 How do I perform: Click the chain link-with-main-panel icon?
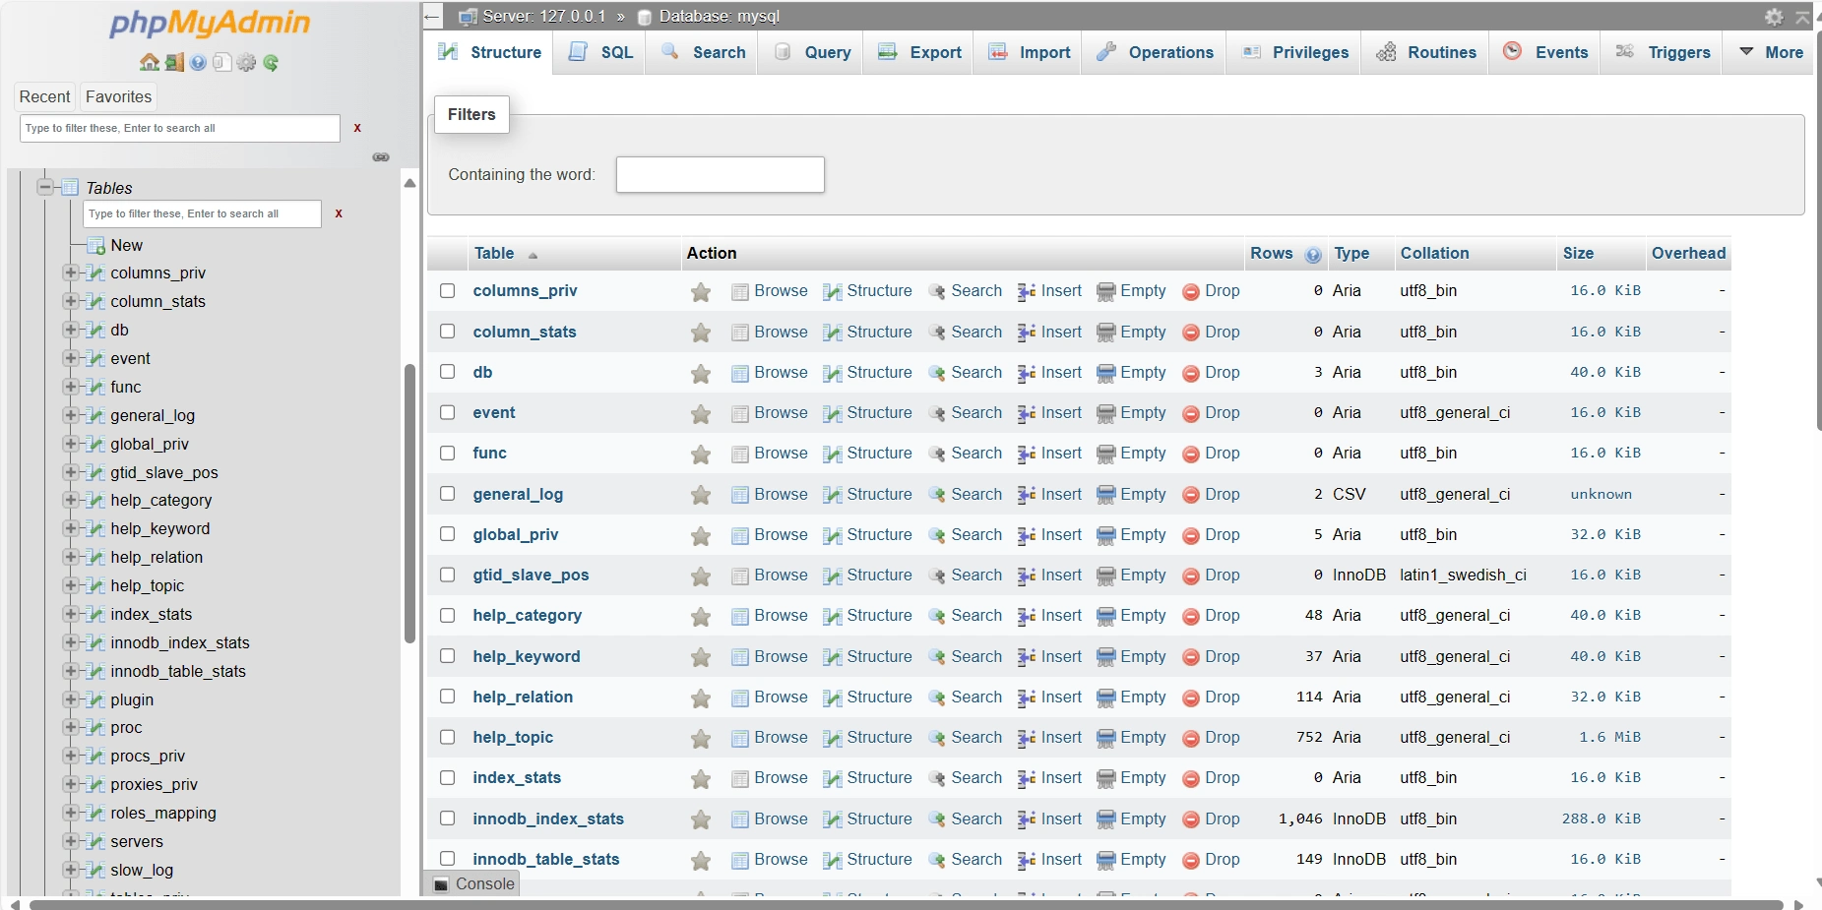381,157
